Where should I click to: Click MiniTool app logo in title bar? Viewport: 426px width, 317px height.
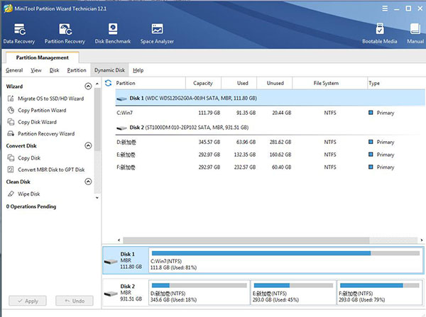point(8,9)
